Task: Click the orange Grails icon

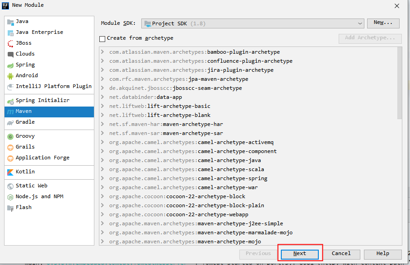Action: coord(10,147)
